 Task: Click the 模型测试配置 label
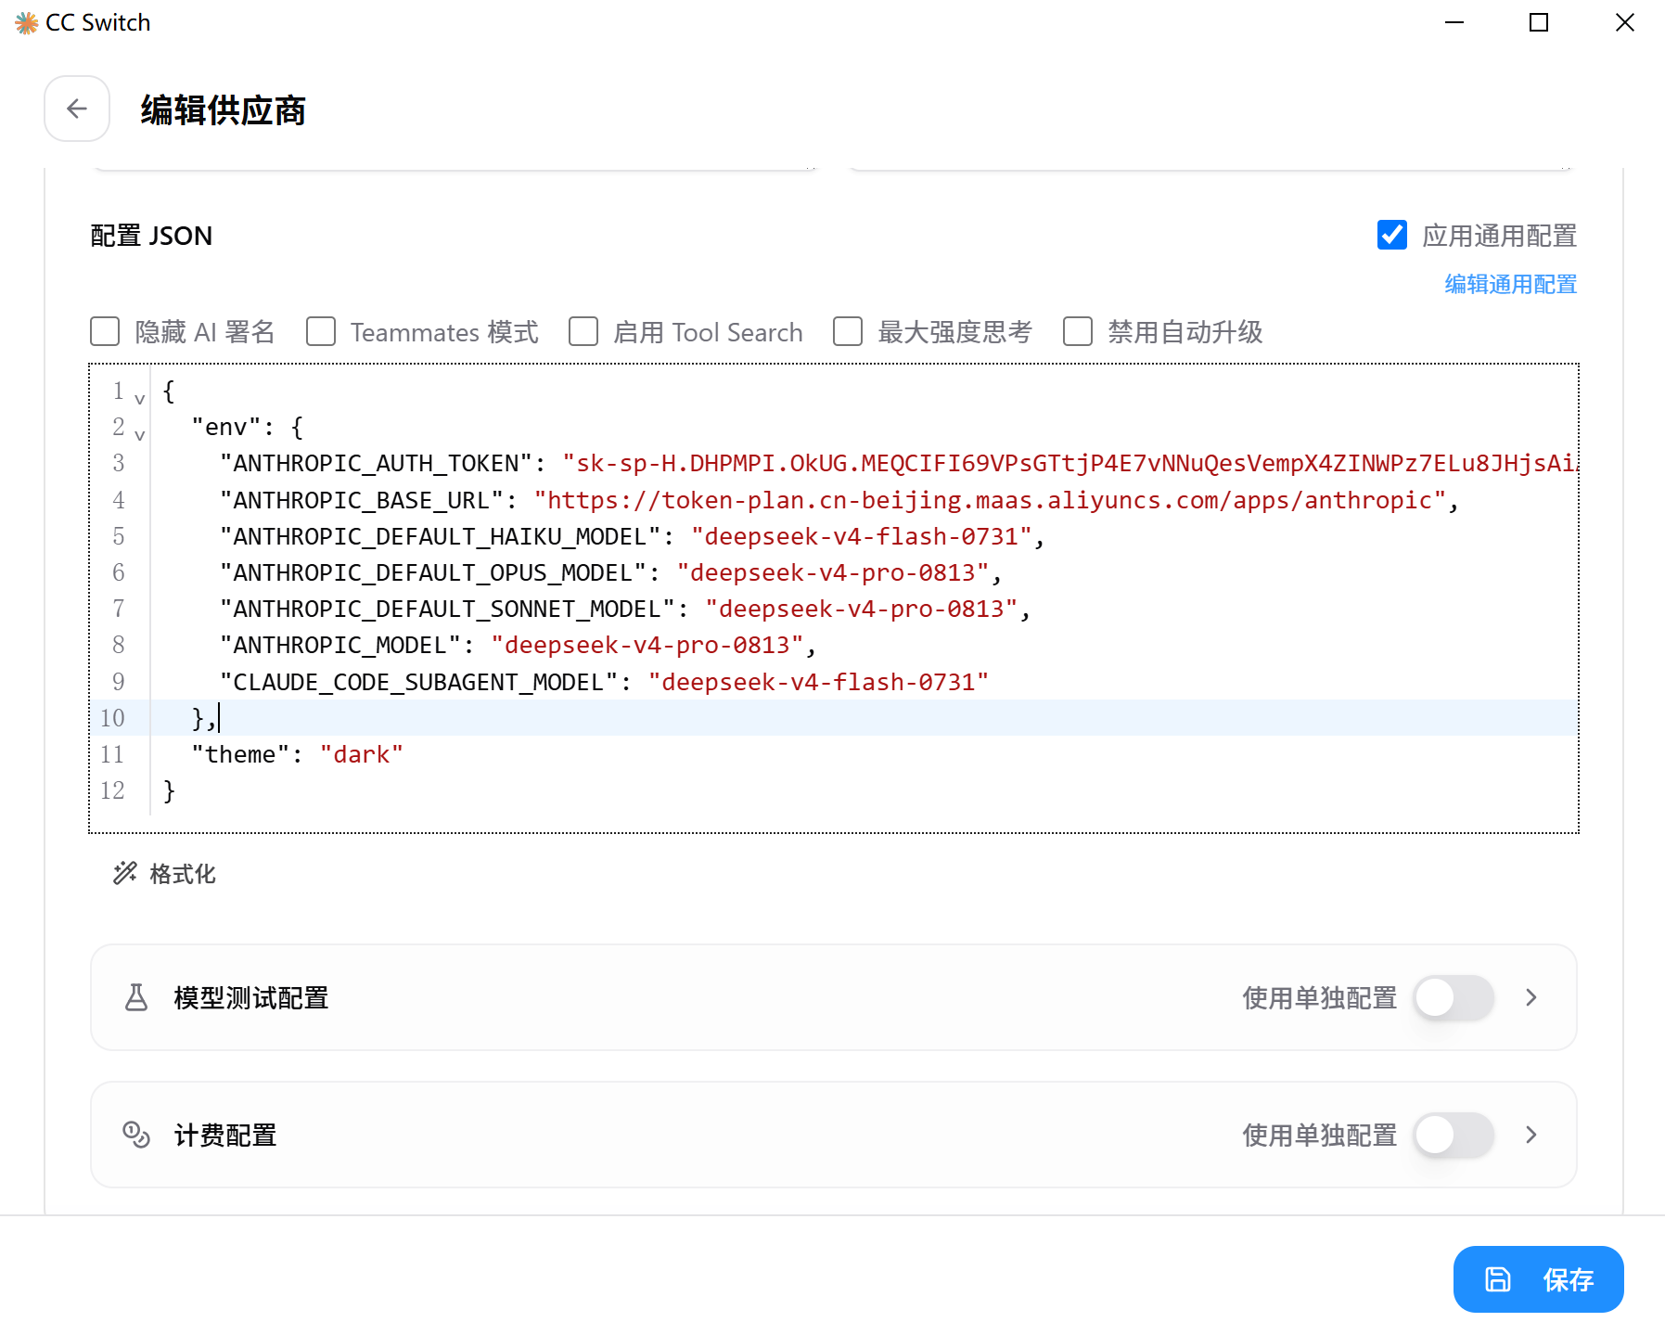pos(251,998)
